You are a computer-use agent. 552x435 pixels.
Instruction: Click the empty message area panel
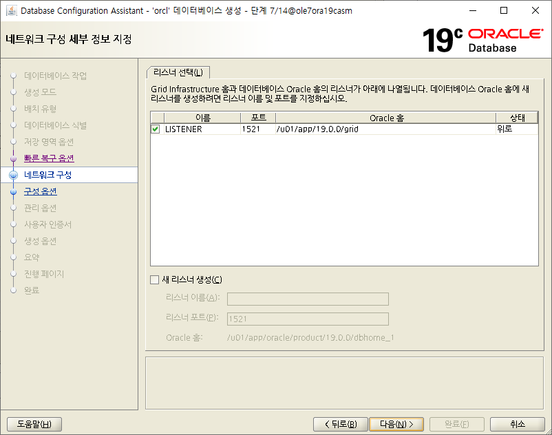tap(345, 383)
